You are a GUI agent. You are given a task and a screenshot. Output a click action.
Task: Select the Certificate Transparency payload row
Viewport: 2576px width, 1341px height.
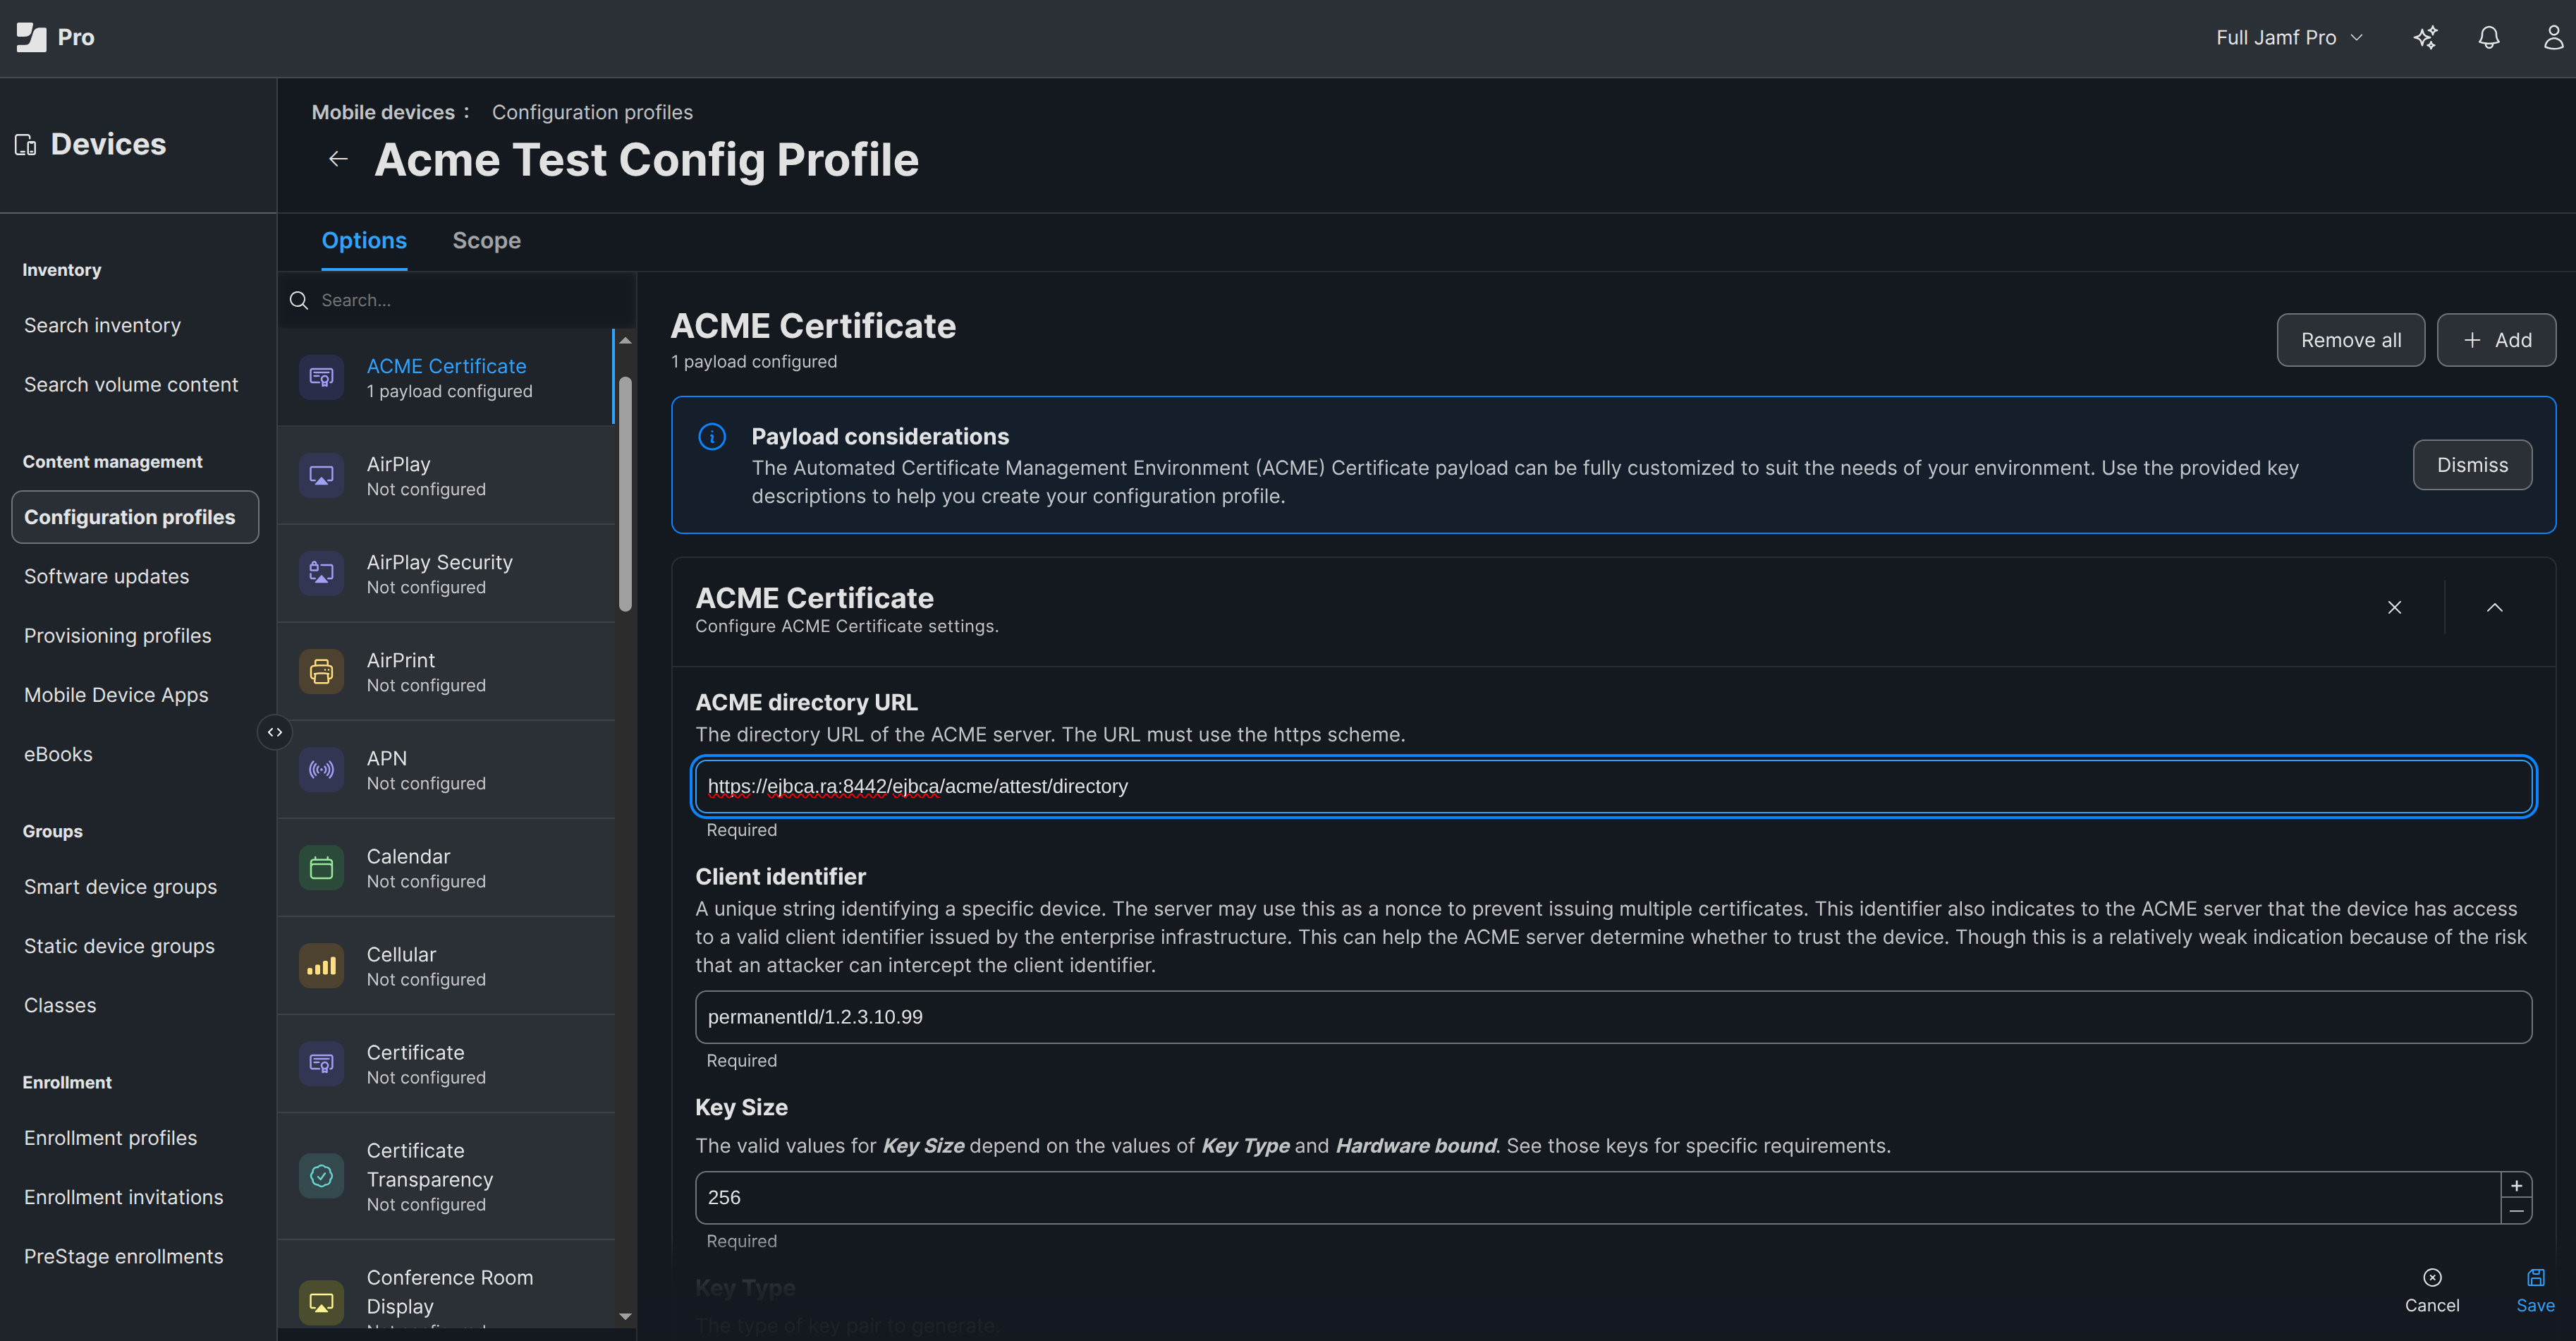pyautogui.click(x=446, y=1177)
